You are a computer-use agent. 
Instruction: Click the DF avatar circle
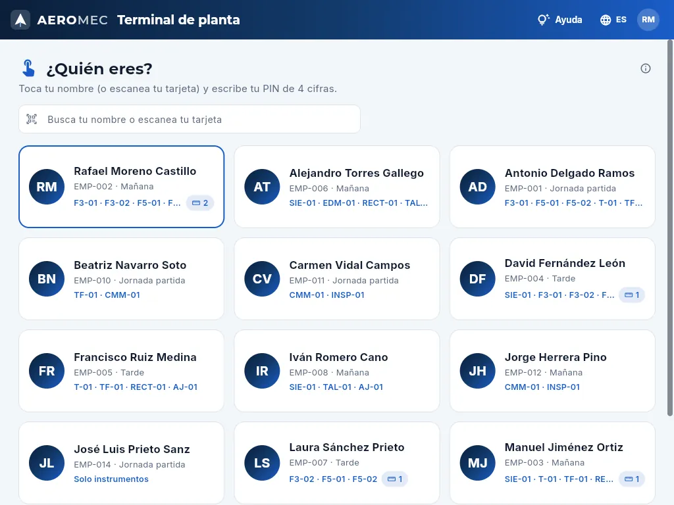(x=478, y=279)
